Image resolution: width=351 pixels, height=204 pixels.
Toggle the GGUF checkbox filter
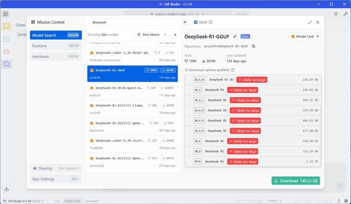(x=196, y=22)
